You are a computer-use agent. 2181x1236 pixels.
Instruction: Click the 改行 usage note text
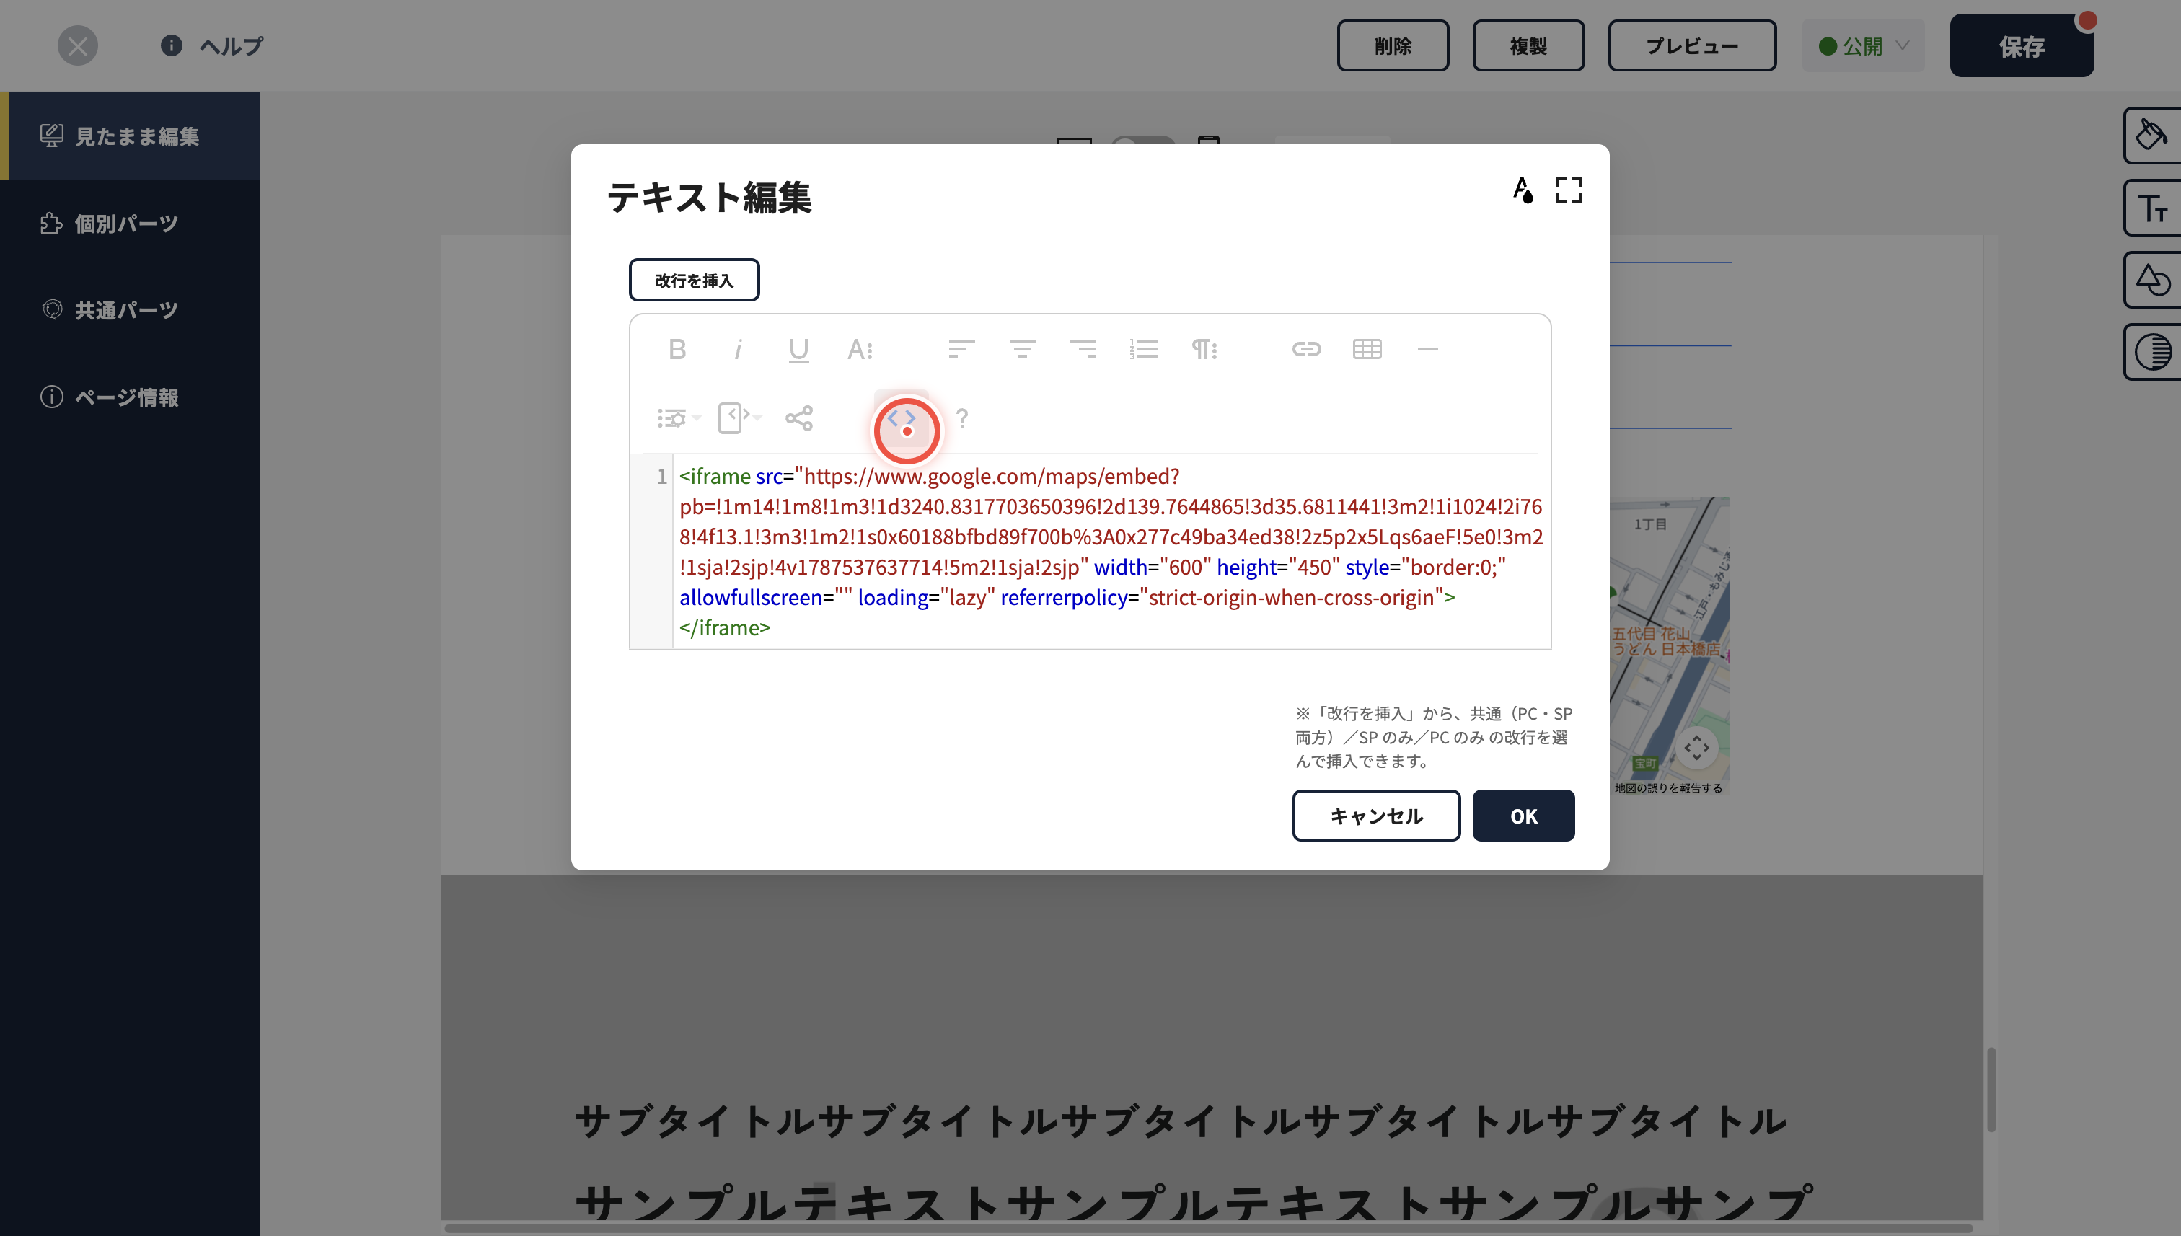coord(1433,737)
